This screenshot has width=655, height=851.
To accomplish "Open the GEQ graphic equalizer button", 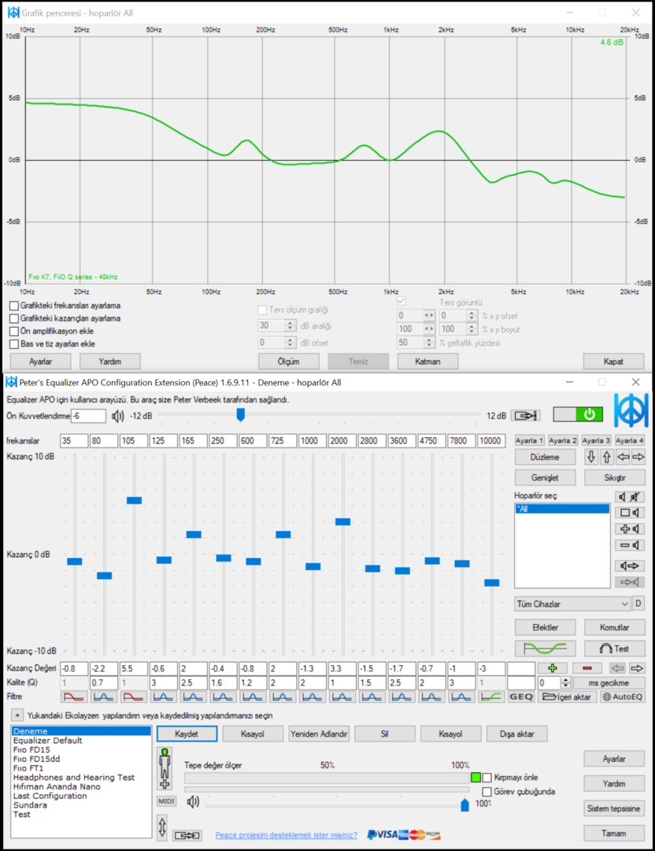I will coord(521,697).
